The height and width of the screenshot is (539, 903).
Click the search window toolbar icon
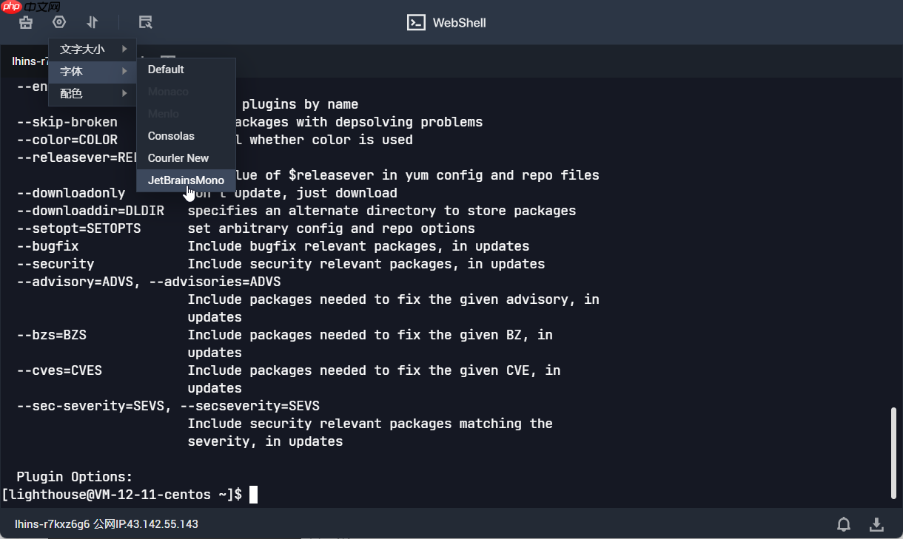[146, 22]
